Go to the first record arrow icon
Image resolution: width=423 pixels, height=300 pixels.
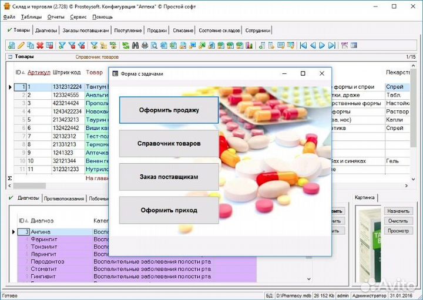[x=304, y=45]
